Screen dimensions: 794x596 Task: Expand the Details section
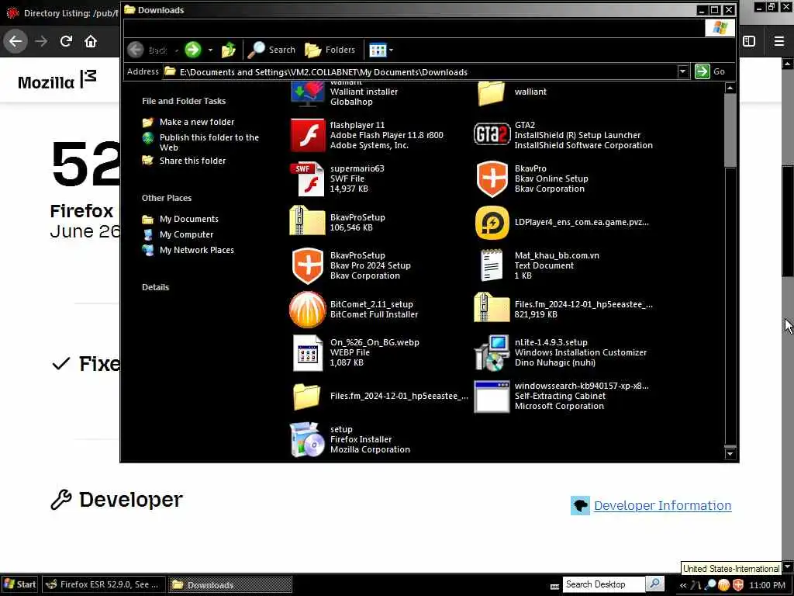pos(155,287)
